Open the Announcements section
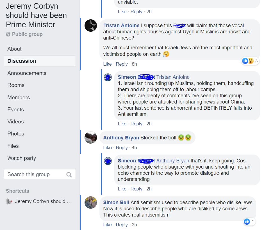The image size is (273, 230). pos(27,73)
